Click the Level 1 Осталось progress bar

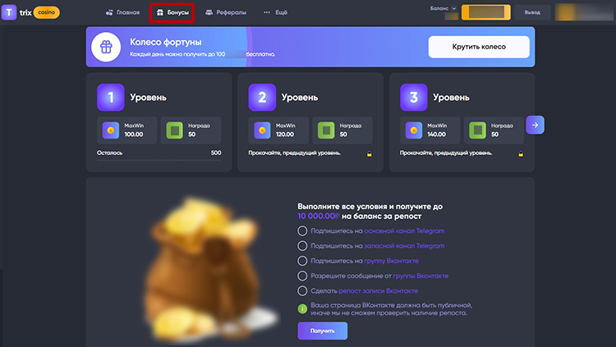159,160
